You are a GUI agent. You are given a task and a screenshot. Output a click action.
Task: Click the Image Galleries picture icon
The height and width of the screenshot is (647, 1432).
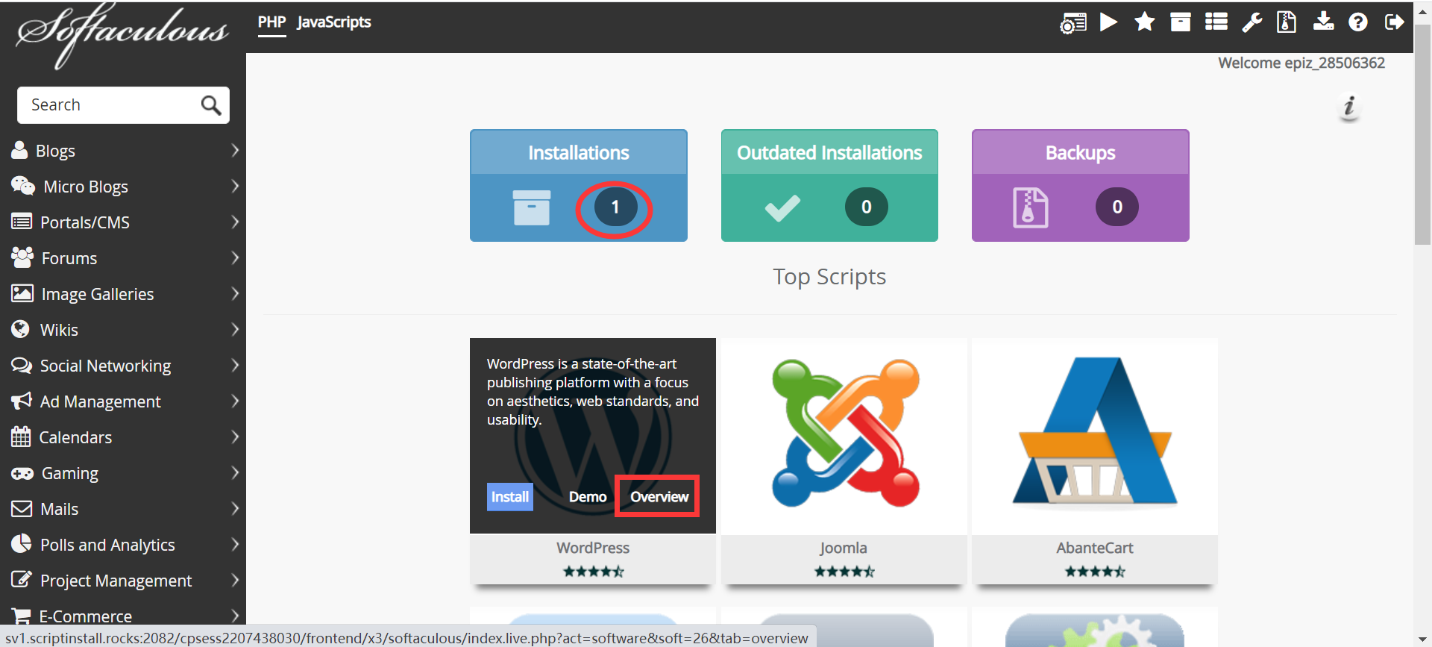tap(22, 293)
